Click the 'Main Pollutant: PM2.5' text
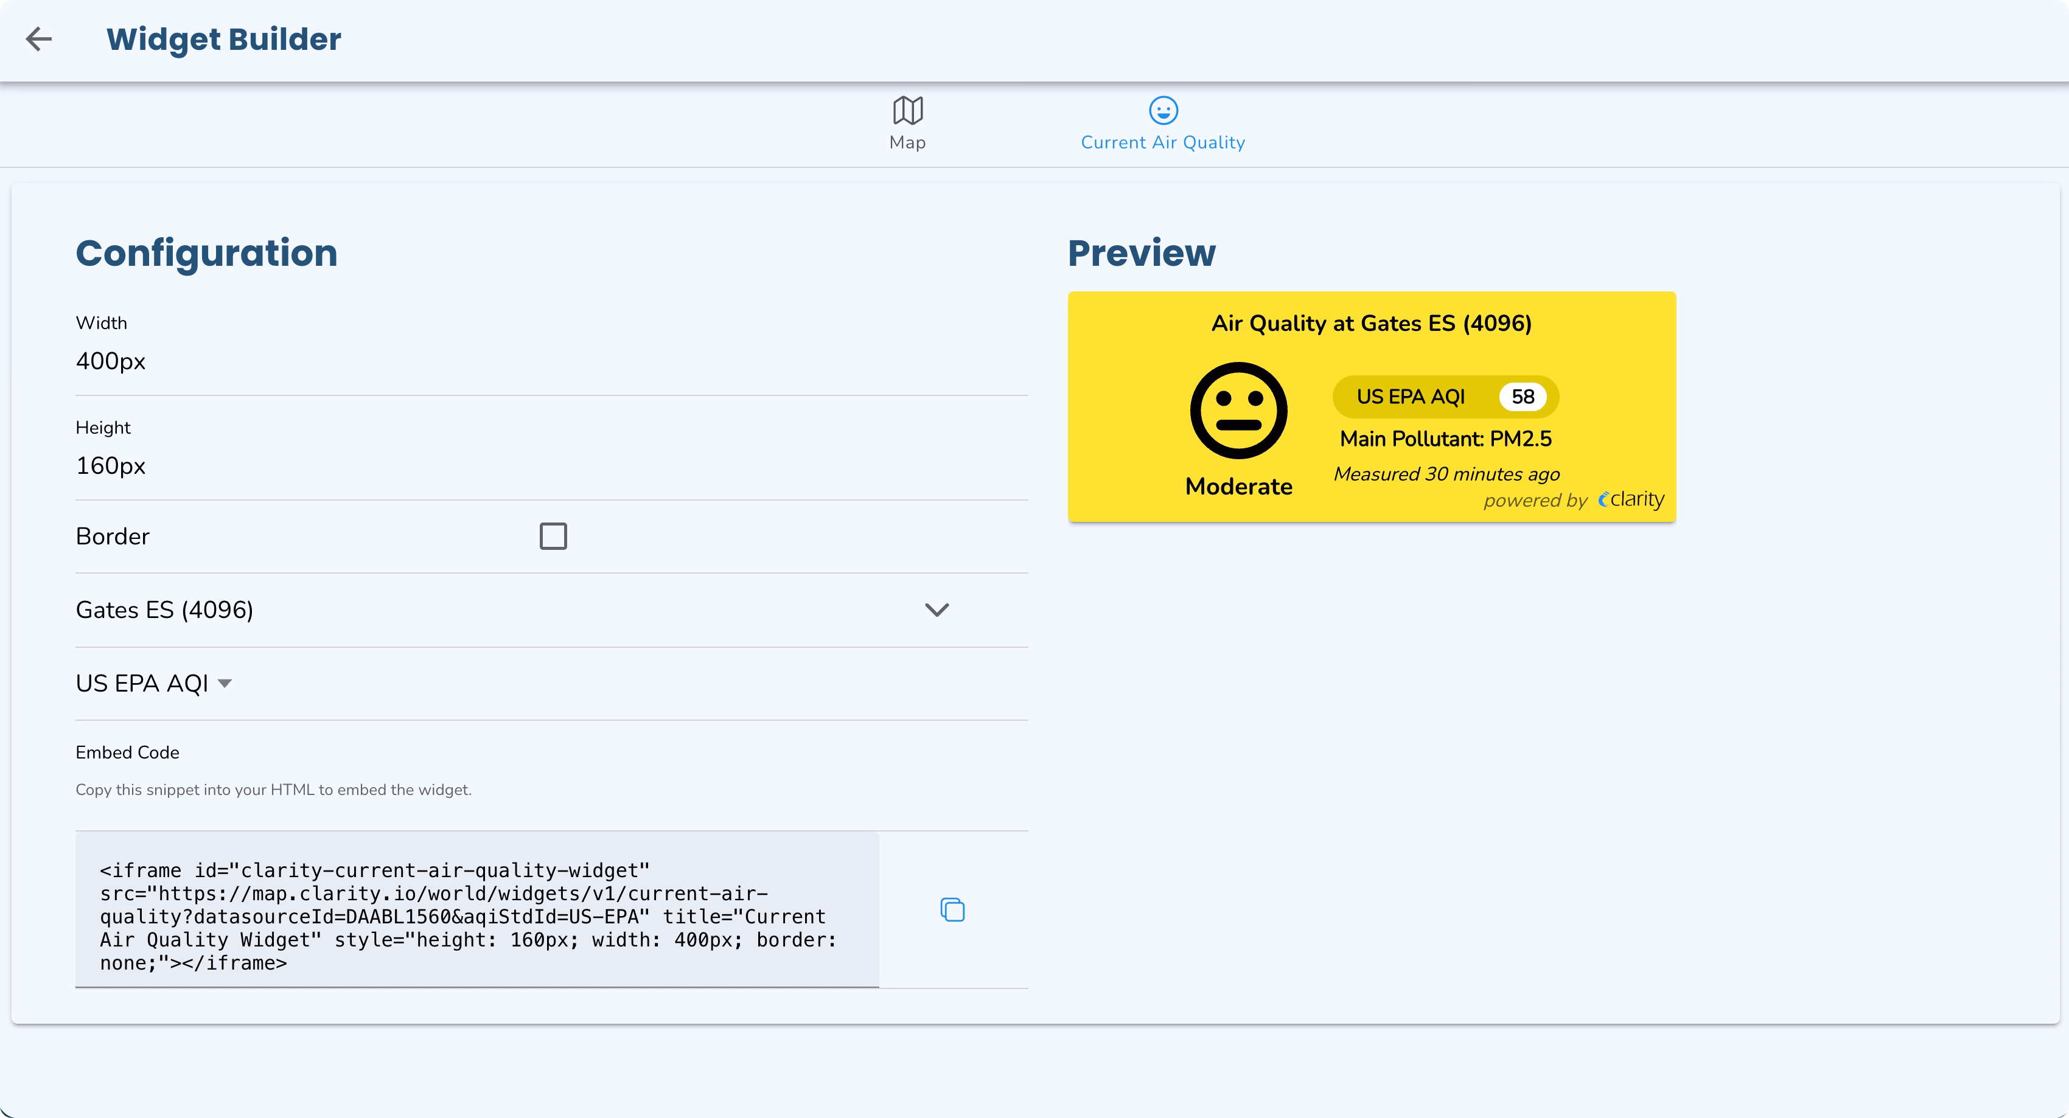Screen dimensions: 2069x1118 pyautogui.click(x=1445, y=439)
